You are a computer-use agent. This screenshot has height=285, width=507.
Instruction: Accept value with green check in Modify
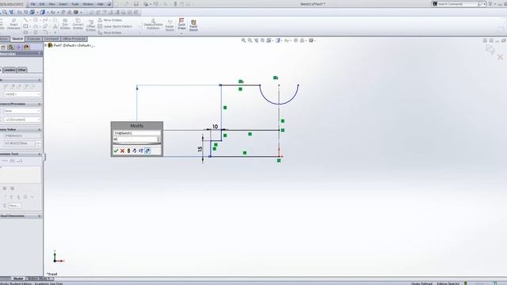coord(116,151)
